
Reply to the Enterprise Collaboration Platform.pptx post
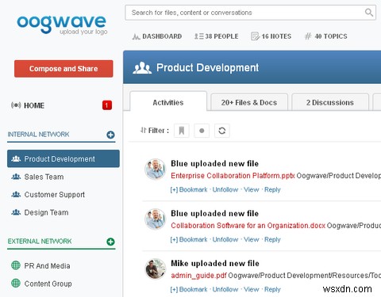272,189
